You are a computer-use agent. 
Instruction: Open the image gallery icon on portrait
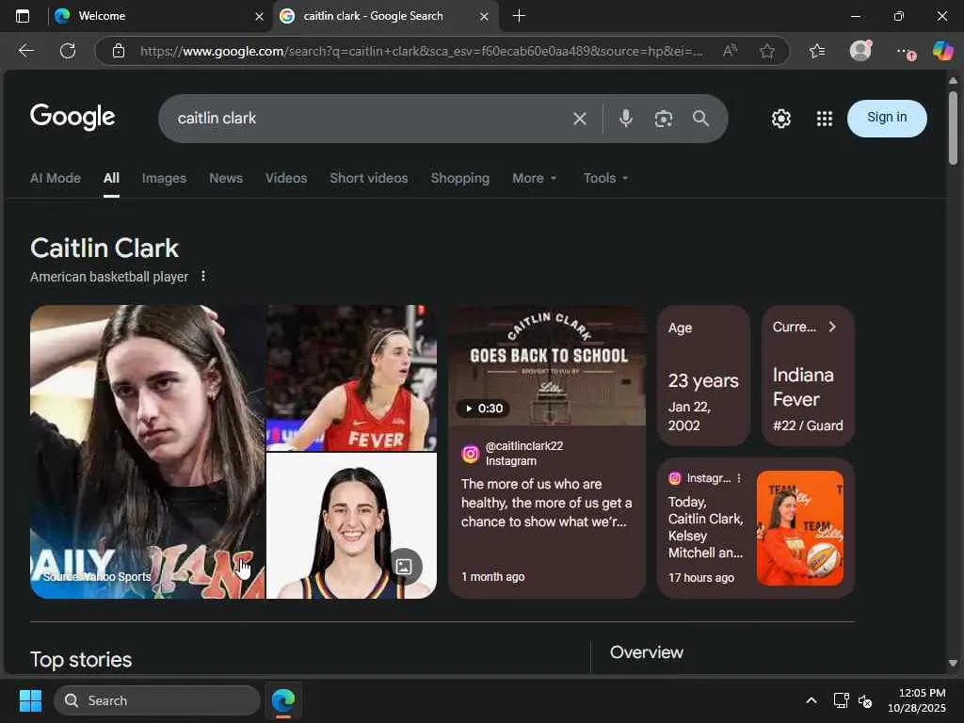(404, 566)
